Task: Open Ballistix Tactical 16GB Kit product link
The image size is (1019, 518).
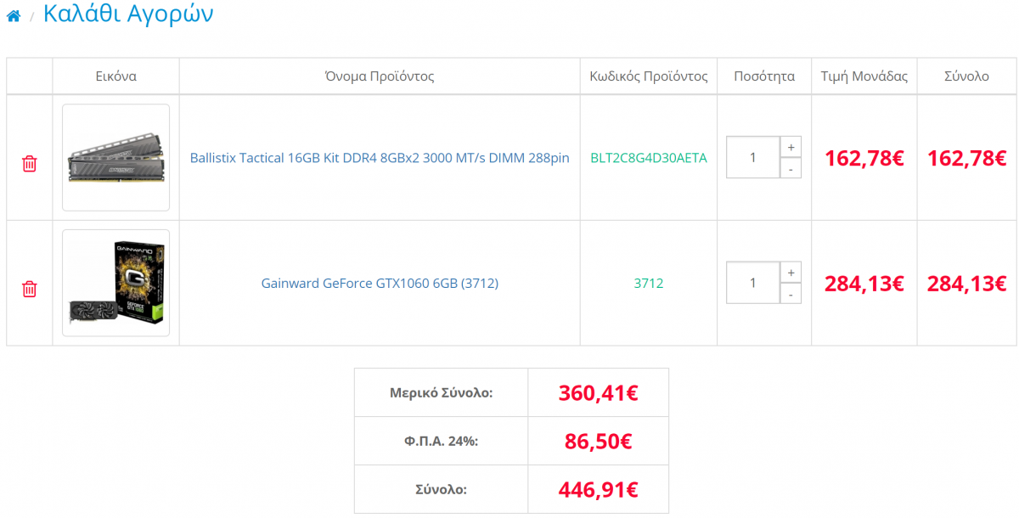Action: click(380, 158)
